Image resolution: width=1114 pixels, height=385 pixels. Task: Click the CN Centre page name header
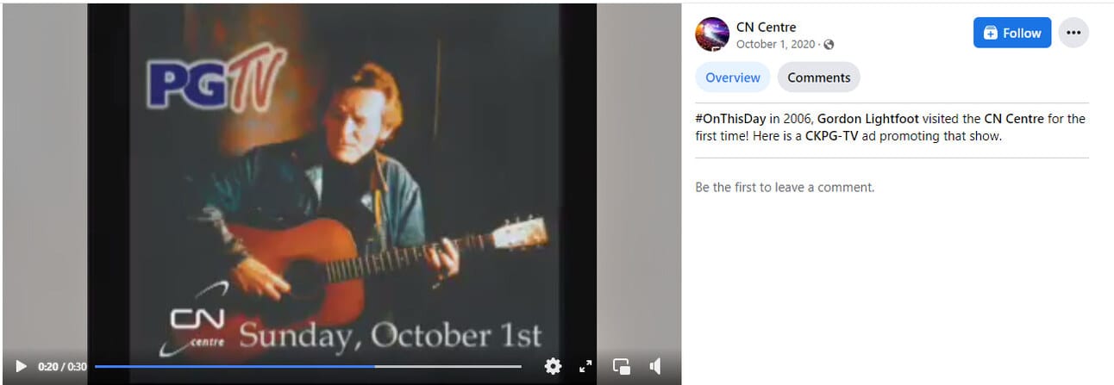tap(766, 27)
